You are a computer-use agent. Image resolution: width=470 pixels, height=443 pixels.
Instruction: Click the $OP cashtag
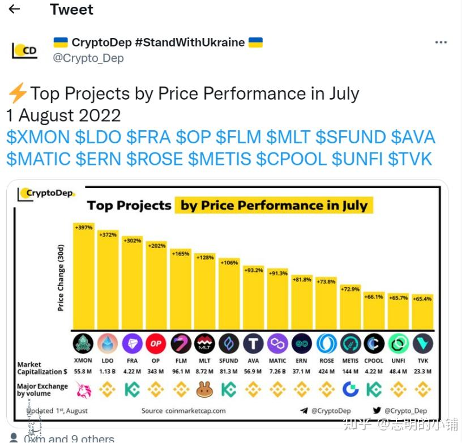pos(193,138)
